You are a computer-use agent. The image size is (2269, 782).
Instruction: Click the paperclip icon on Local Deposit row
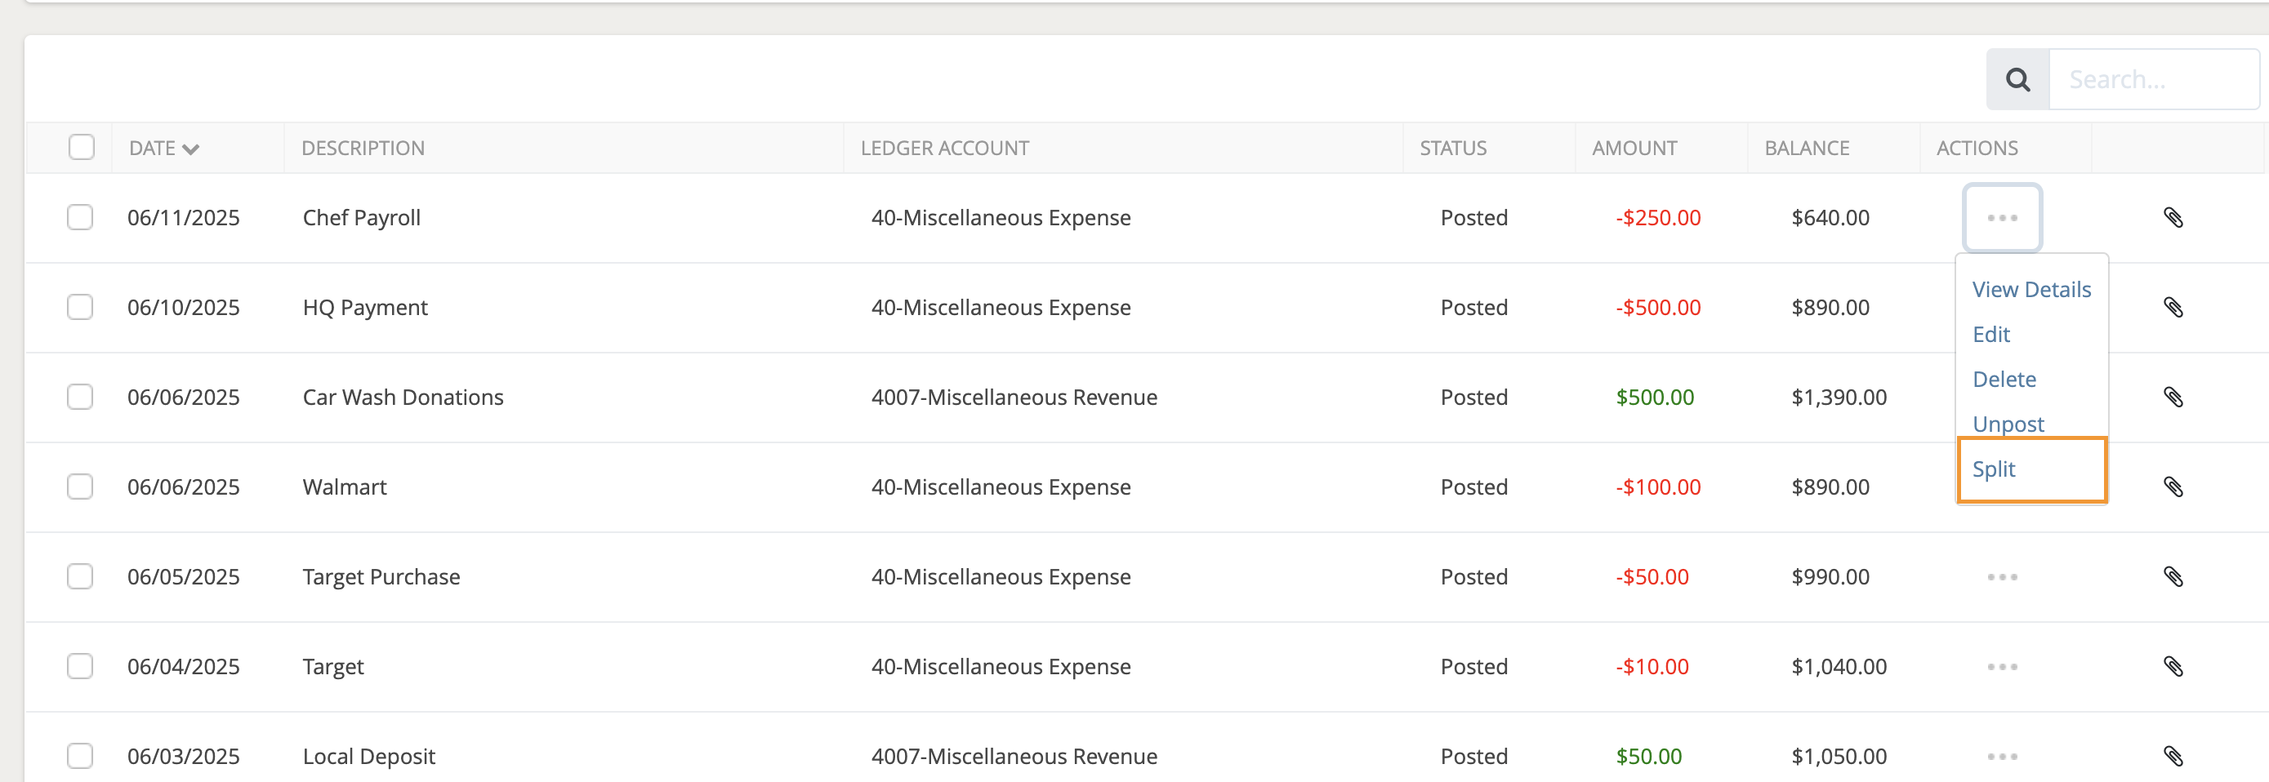2177,756
